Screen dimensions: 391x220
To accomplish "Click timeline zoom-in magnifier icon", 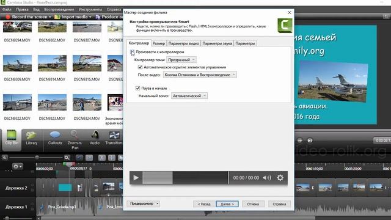I will [67, 158].
